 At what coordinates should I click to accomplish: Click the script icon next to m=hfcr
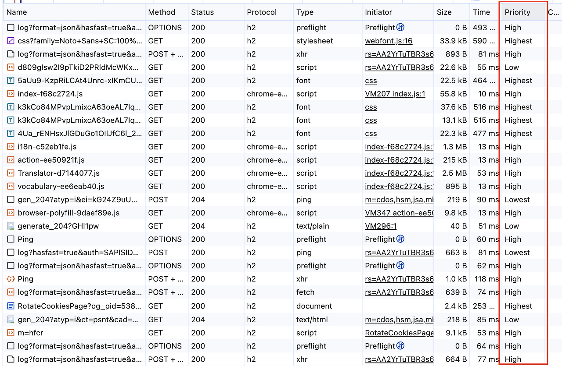tap(11, 333)
